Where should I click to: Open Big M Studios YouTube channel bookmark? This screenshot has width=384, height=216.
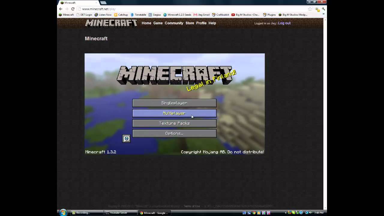point(246,15)
